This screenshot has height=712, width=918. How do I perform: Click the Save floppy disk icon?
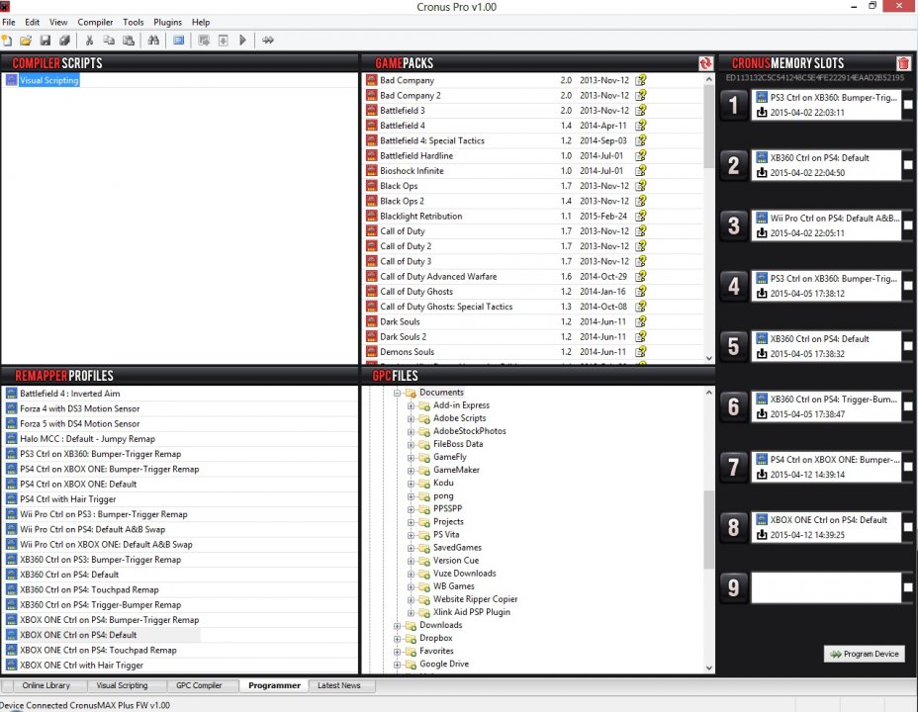point(46,41)
